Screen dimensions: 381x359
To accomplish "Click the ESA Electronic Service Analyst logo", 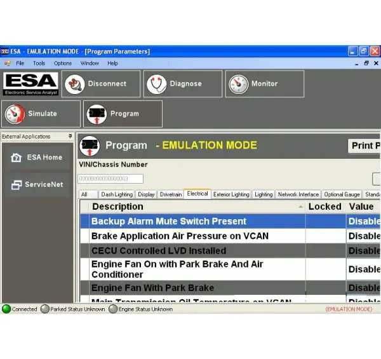I will 30,84.
